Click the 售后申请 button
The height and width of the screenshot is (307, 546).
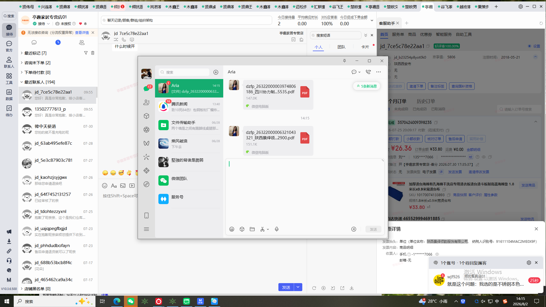(455, 139)
